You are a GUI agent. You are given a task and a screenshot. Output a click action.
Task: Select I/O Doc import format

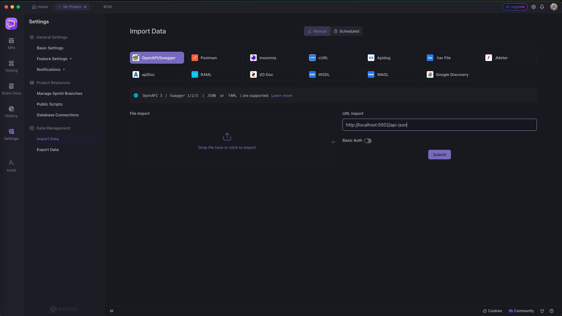pyautogui.click(x=274, y=74)
